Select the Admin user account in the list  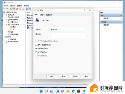30,15
